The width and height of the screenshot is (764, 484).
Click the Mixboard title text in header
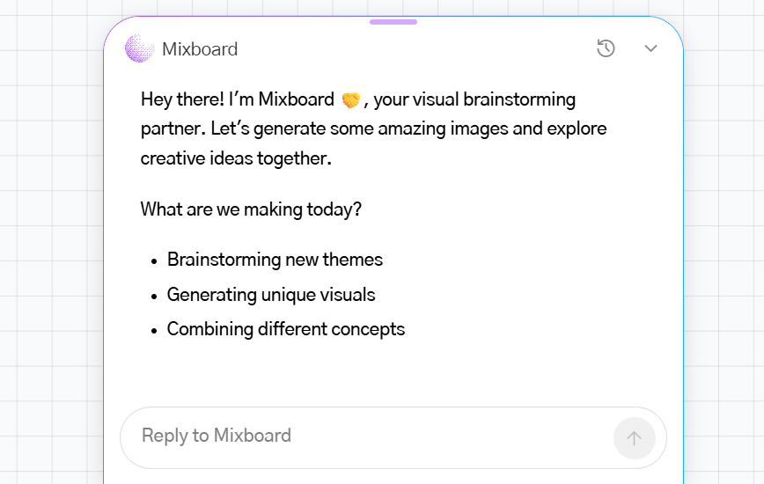(x=200, y=49)
